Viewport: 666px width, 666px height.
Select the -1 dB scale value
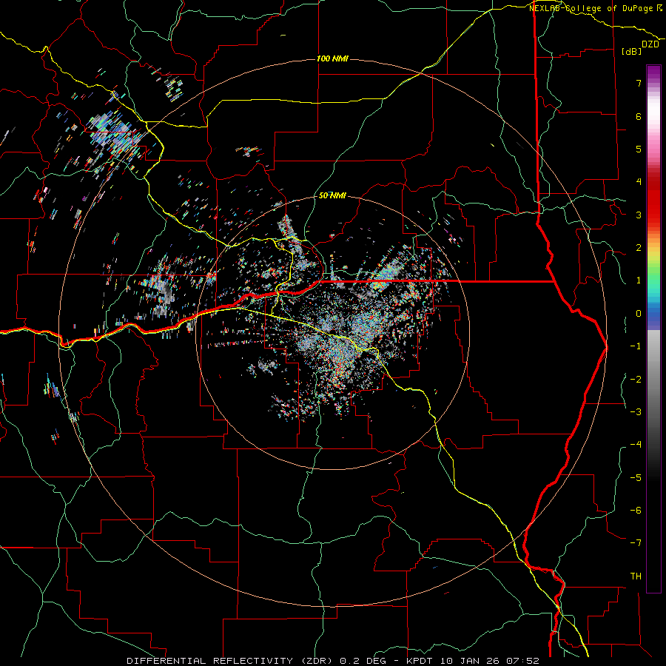point(636,346)
